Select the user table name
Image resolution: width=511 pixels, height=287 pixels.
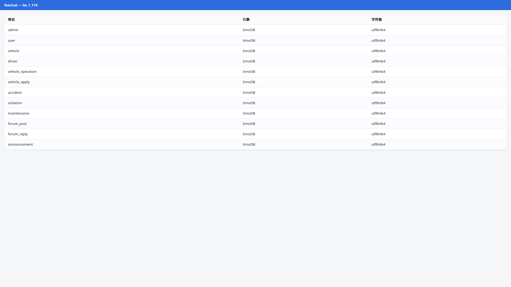point(11,41)
